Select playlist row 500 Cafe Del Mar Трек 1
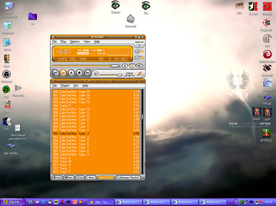Image resolution: width=276 pixels, height=206 pixels. point(96,127)
